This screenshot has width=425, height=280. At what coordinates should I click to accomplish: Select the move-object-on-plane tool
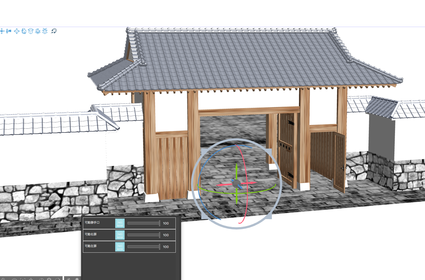pyautogui.click(x=45, y=31)
